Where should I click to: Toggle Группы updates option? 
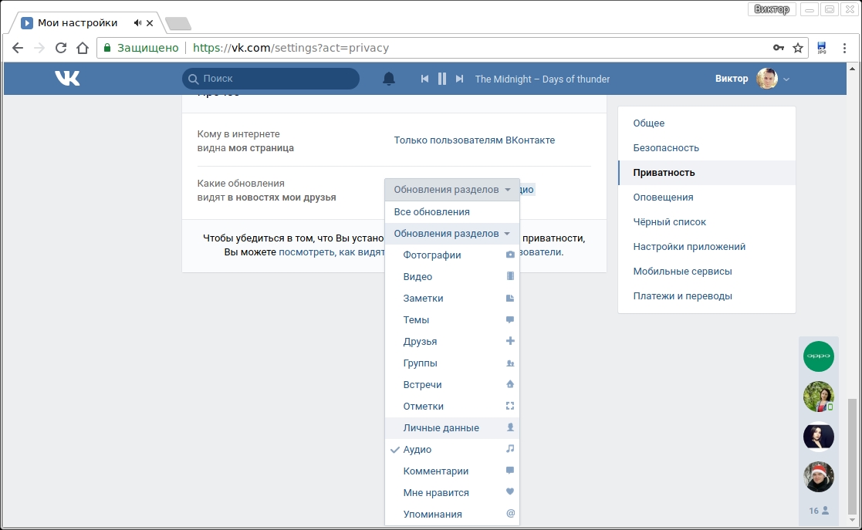pyautogui.click(x=452, y=363)
